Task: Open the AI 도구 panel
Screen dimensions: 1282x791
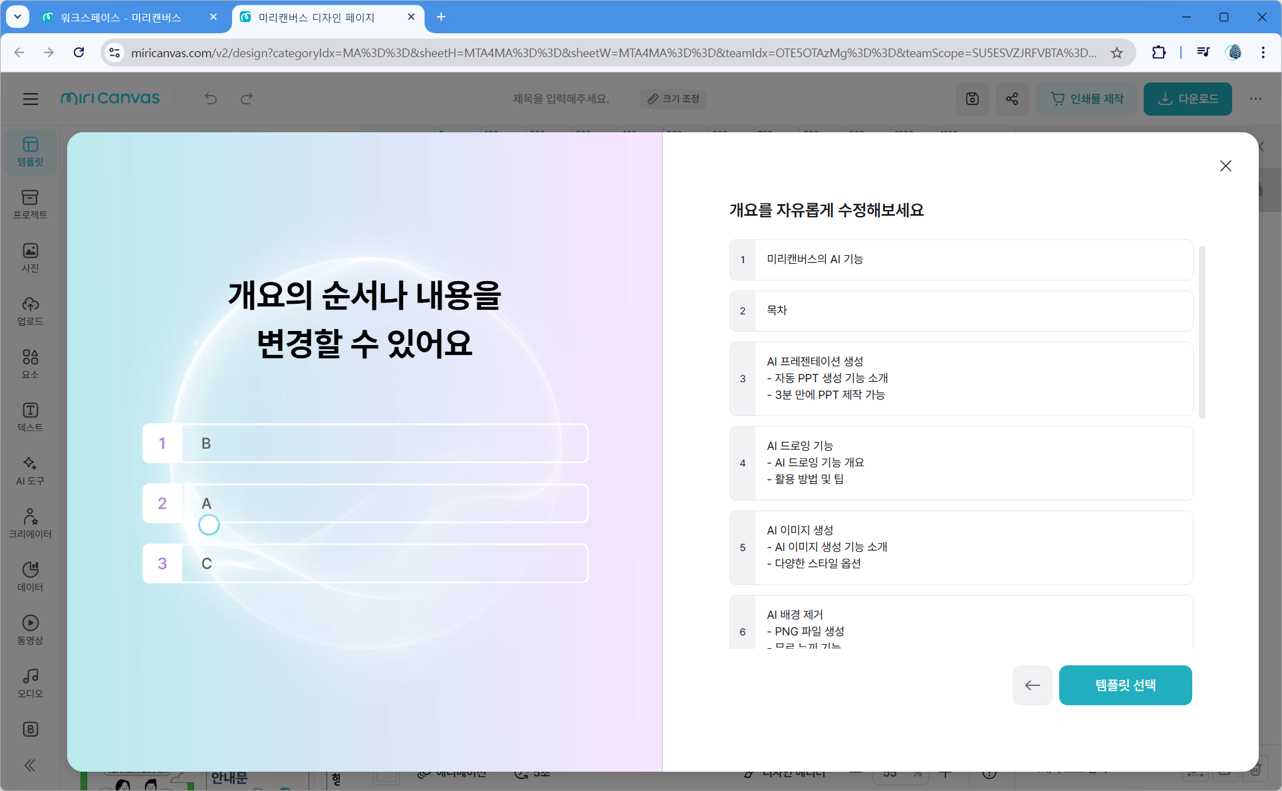Action: click(30, 470)
